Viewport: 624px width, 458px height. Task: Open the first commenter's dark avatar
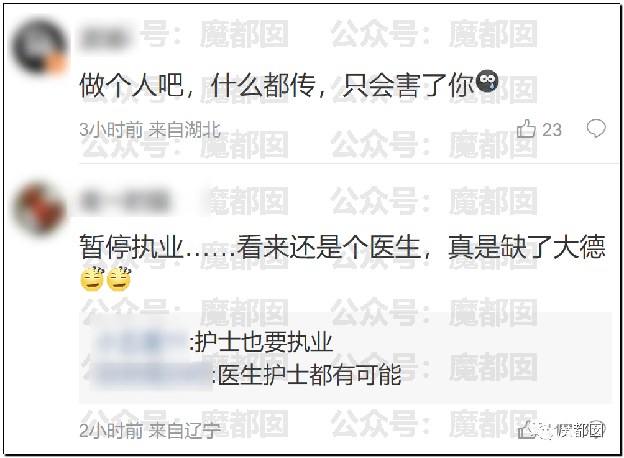39,47
